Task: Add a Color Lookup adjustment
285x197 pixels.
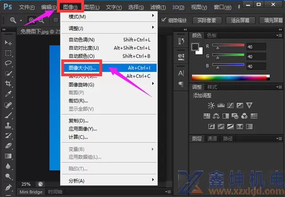Action: 254,116
